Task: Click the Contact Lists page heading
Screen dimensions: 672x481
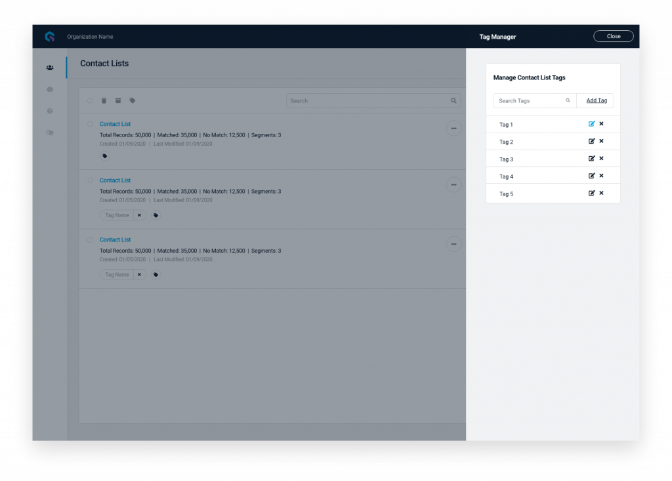Action: pos(104,64)
